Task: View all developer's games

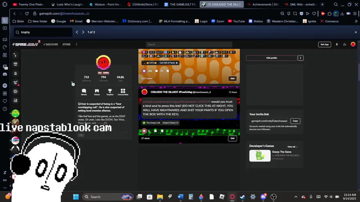Action: click(291, 147)
